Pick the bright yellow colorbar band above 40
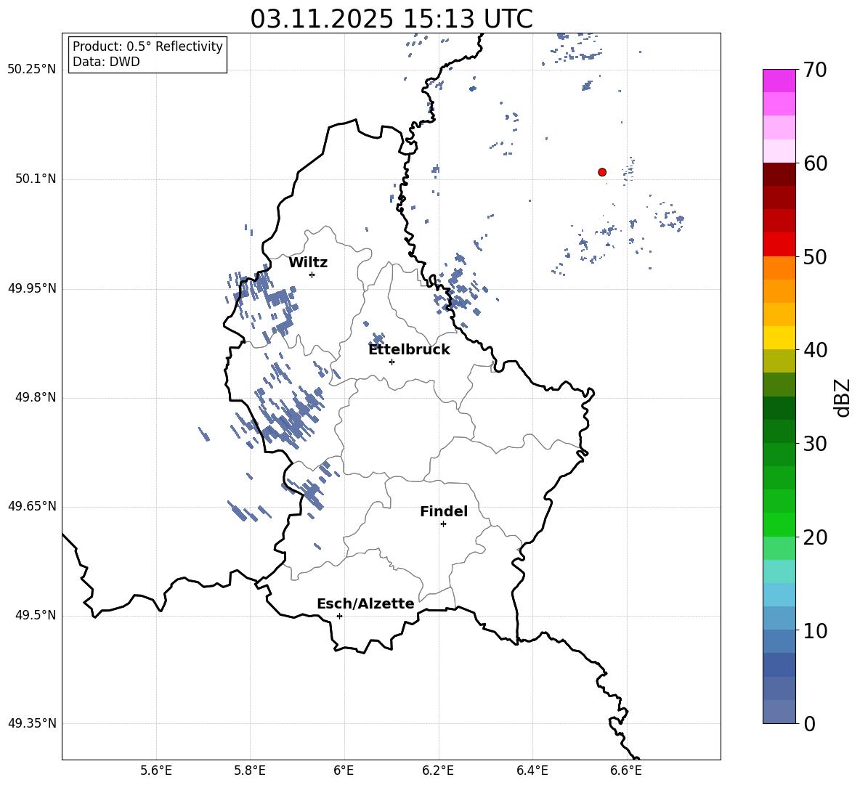 click(779, 338)
